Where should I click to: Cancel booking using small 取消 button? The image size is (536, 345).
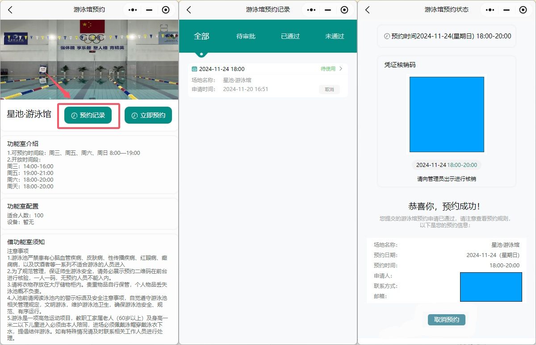tap(329, 89)
